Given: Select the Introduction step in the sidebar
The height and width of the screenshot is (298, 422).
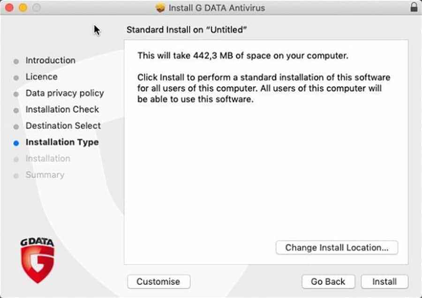Looking at the screenshot, I should tap(50, 60).
